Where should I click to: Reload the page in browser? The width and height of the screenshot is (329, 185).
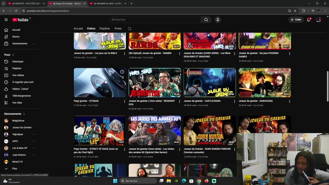click(16, 11)
